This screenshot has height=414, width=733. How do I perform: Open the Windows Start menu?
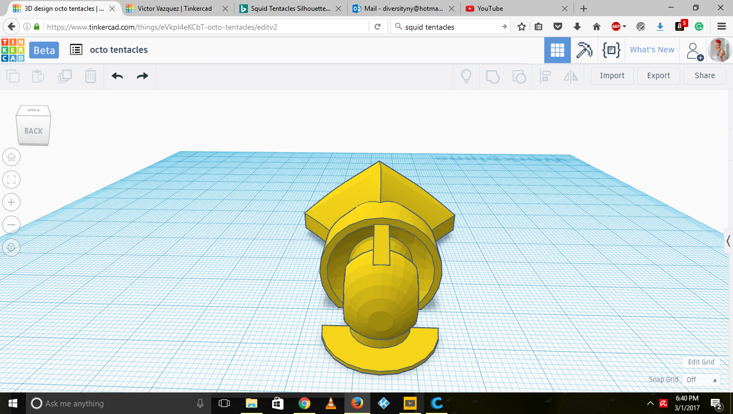pyautogui.click(x=13, y=403)
